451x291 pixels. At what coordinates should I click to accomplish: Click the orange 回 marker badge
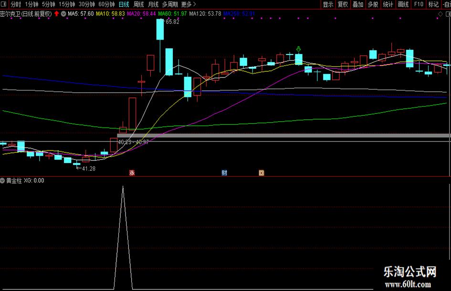point(261,173)
